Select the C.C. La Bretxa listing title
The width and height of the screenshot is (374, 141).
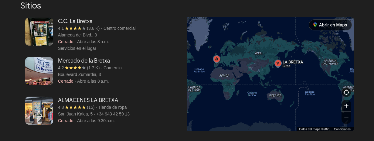pyautogui.click(x=75, y=21)
